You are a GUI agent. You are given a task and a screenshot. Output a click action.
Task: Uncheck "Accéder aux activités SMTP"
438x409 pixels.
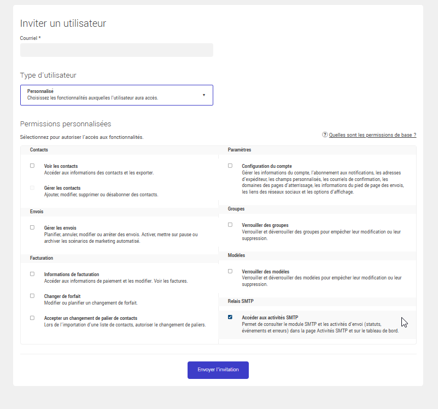tap(230, 317)
